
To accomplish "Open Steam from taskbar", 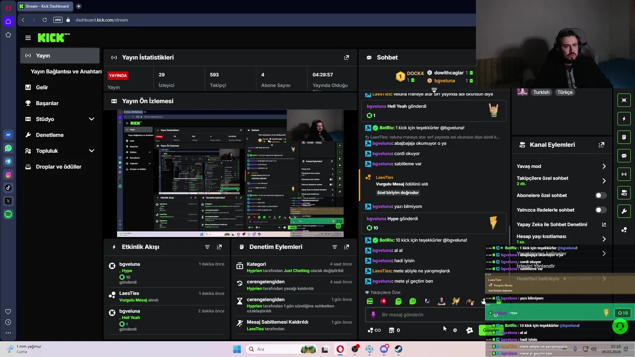I will click(398, 349).
